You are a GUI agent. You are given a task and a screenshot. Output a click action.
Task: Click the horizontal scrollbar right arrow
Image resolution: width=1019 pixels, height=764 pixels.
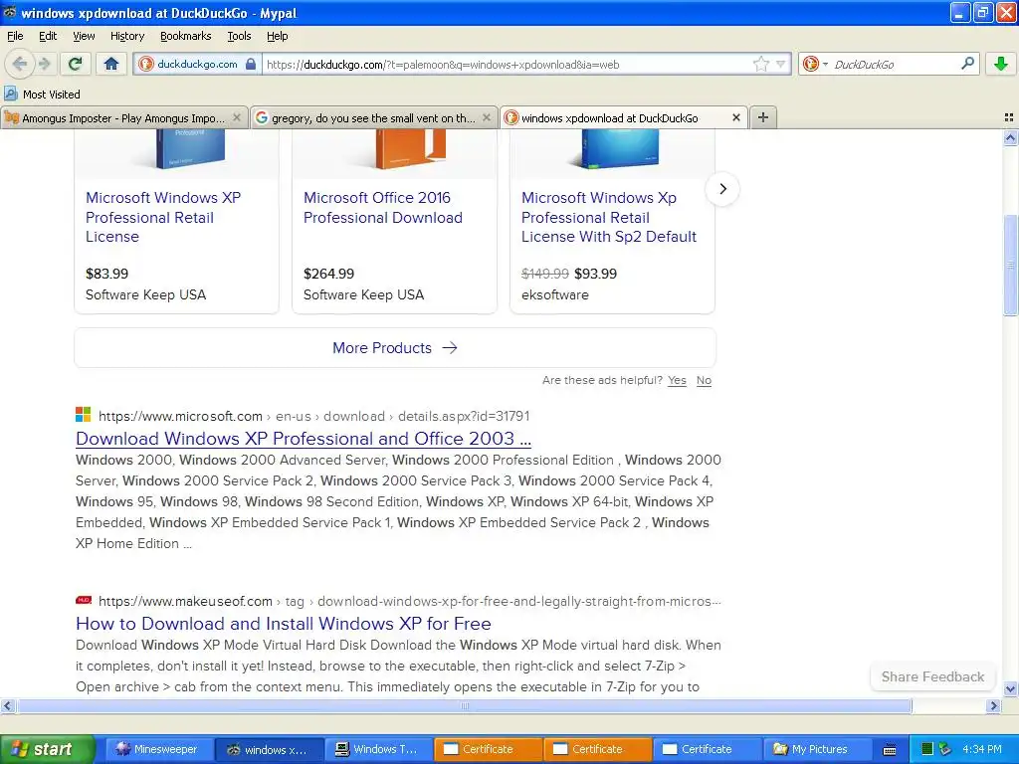tap(993, 705)
